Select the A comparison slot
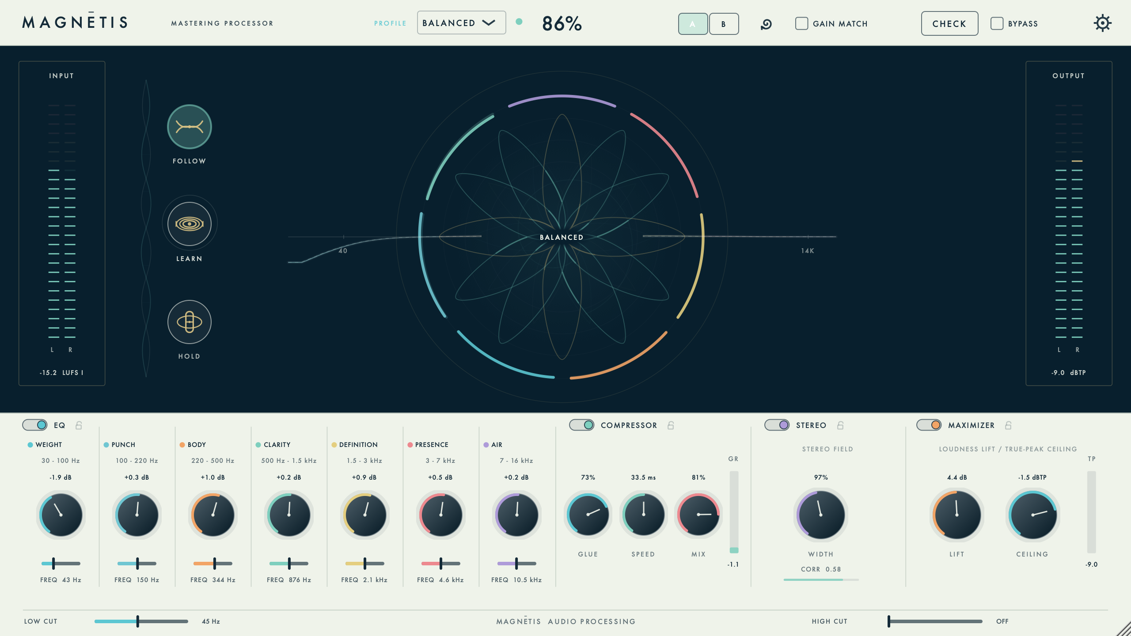The width and height of the screenshot is (1131, 636). click(x=693, y=24)
